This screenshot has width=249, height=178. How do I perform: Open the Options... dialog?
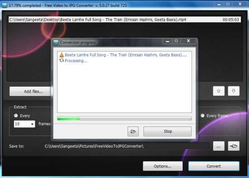point(163,166)
